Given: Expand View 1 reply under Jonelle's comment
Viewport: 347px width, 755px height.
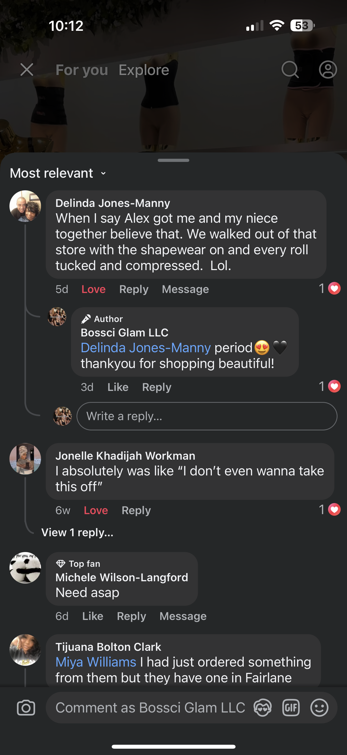Looking at the screenshot, I should coord(77,533).
